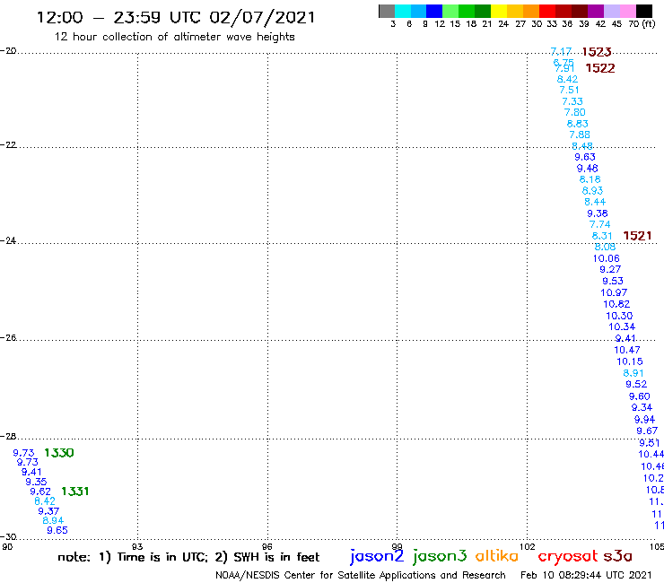Select the pink swatch before label 70

(627, 11)
